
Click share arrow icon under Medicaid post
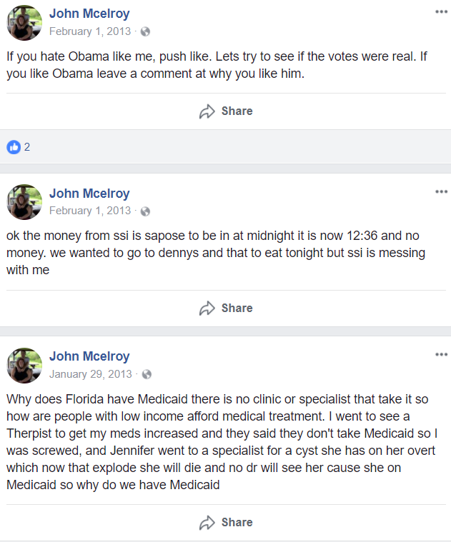(207, 523)
